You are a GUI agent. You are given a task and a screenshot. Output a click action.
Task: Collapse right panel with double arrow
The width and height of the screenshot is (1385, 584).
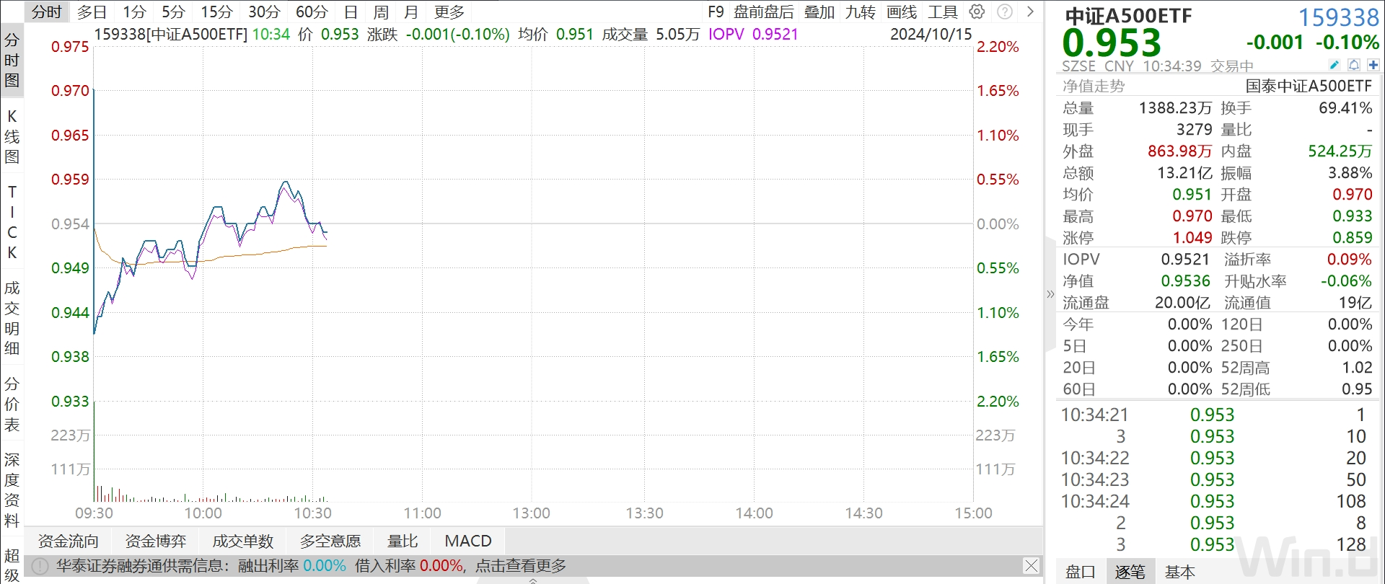[x=1050, y=294]
